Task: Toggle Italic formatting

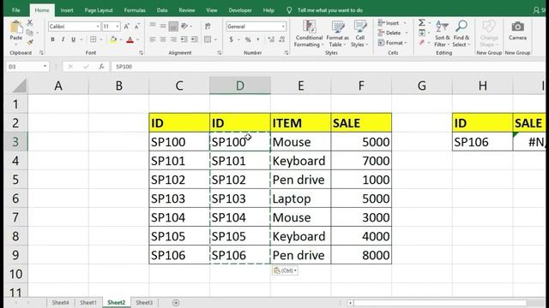Action: point(63,39)
